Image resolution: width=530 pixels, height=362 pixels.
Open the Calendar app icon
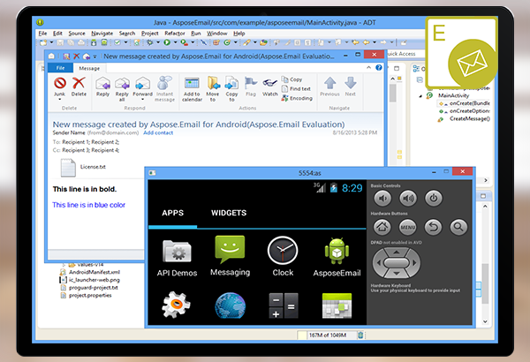click(337, 305)
